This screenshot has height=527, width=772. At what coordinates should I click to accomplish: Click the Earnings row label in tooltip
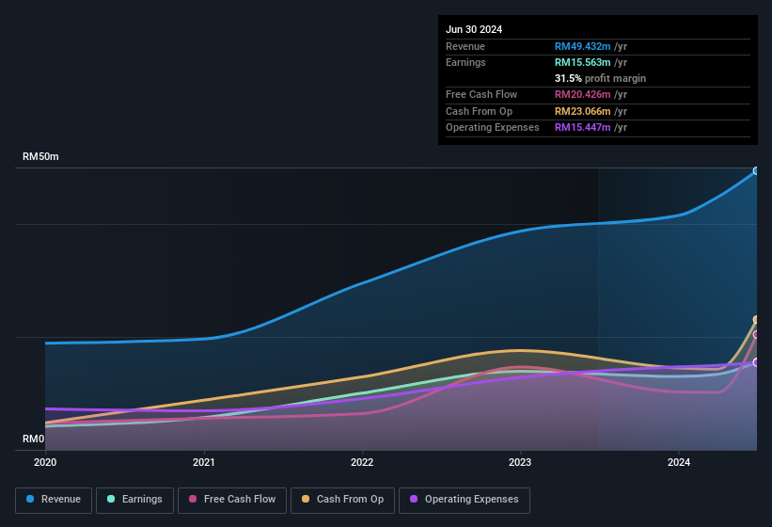click(465, 62)
